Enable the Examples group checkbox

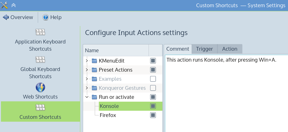pos(153,79)
